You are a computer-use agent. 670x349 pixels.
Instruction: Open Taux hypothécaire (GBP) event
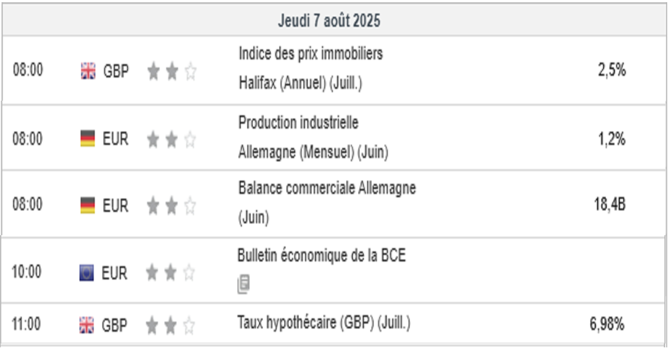[x=323, y=323]
